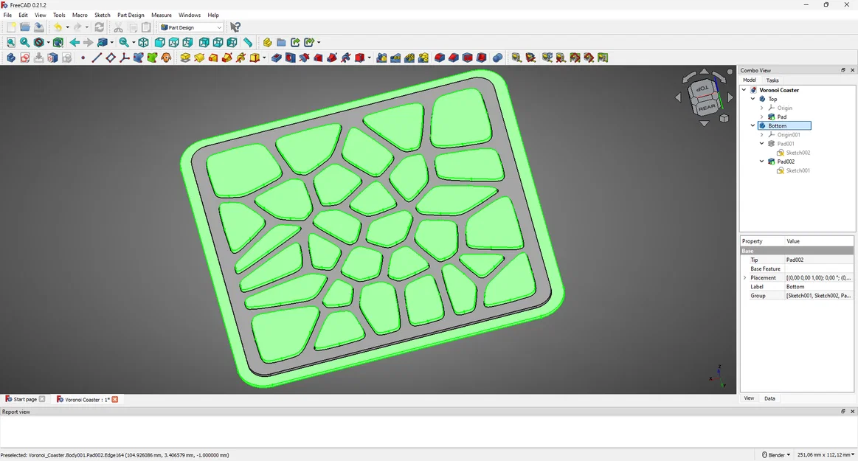The image size is (858, 461).
Task: Open the Macro menu
Action: pos(80,15)
